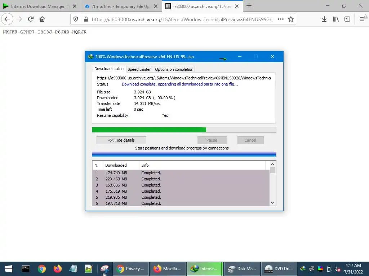The image size is (369, 276).
Task: Open the Snipping Tool from taskbar
Action: (x=105, y=269)
